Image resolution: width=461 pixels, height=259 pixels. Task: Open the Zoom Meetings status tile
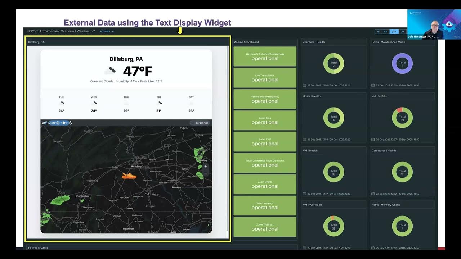[265, 206]
